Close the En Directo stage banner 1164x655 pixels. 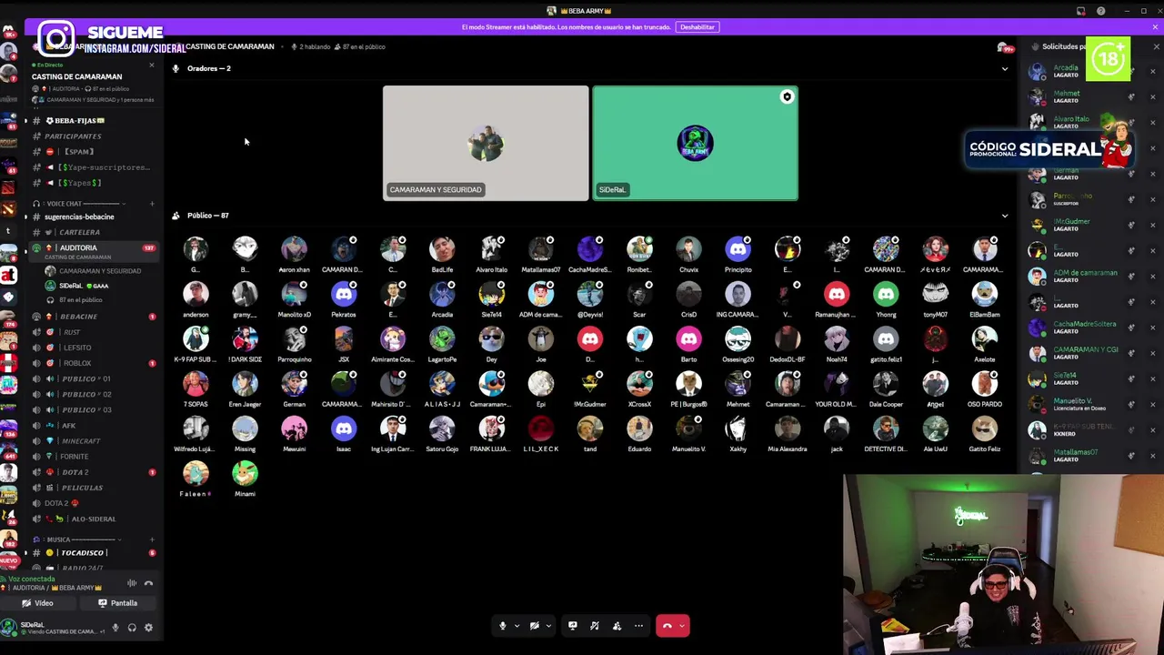tap(152, 65)
